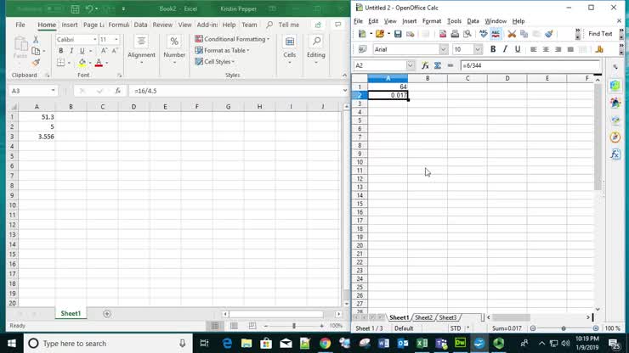Click the Cut scissors icon in Calc toolbar

tap(512, 34)
